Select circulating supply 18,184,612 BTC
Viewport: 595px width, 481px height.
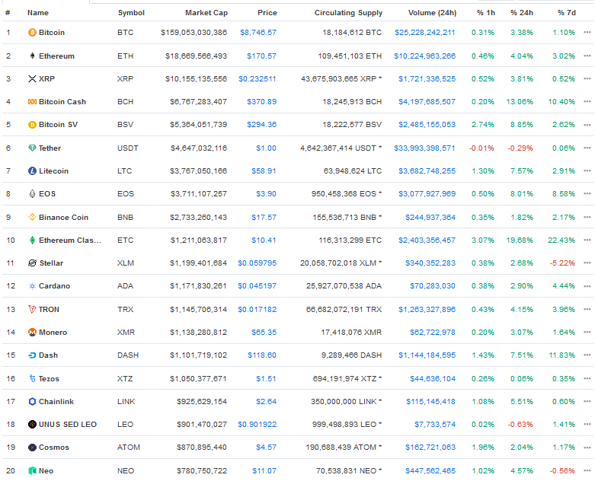click(352, 33)
